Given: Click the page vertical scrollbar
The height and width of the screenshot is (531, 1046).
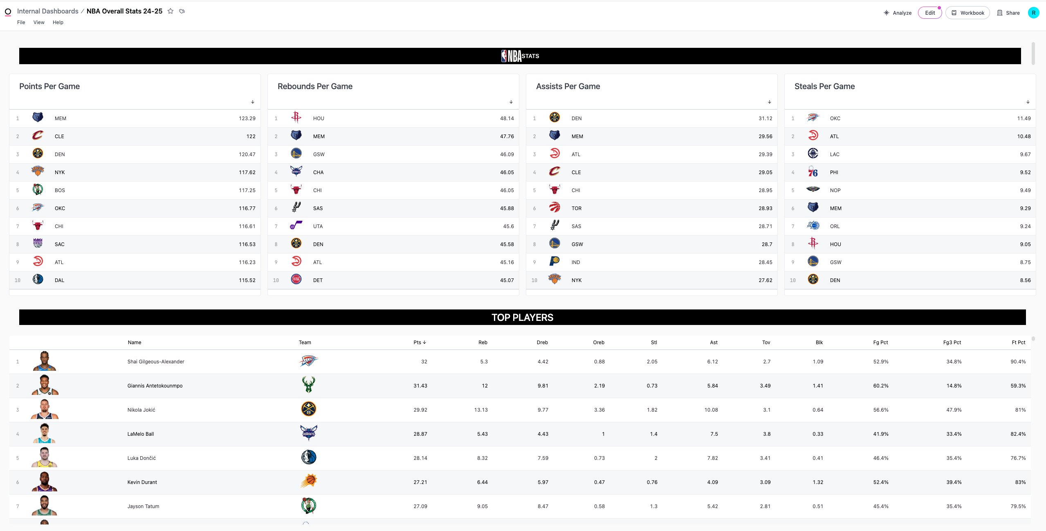Looking at the screenshot, I should pos(1033,53).
